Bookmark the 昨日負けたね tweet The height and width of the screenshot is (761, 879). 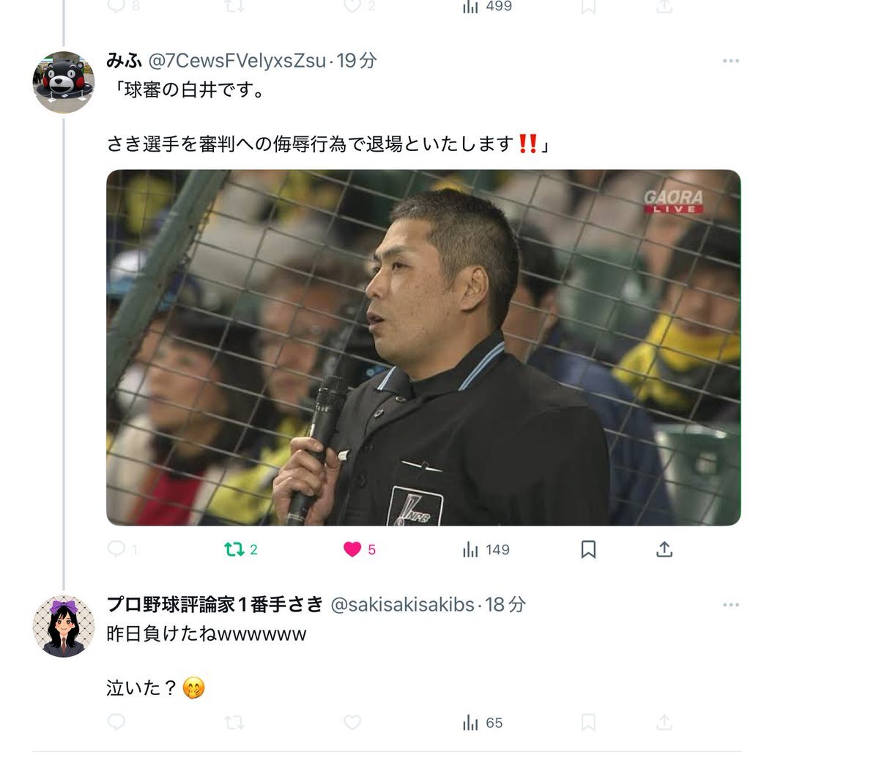[x=588, y=723]
